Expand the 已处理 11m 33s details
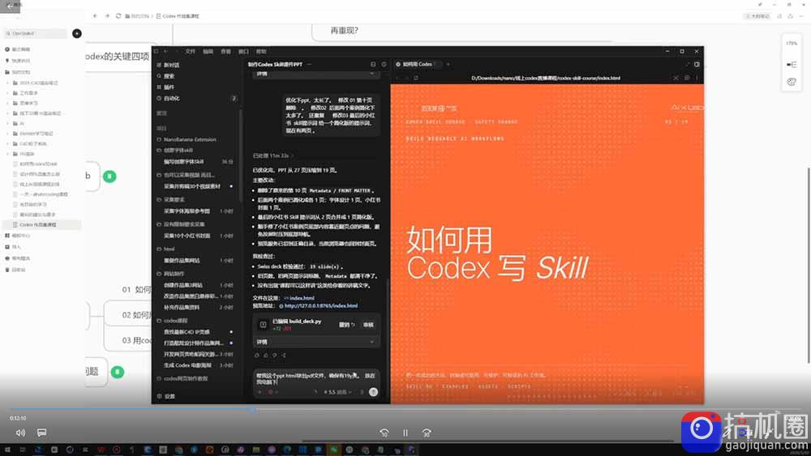Viewport: 811px width, 456px height. click(x=272, y=156)
